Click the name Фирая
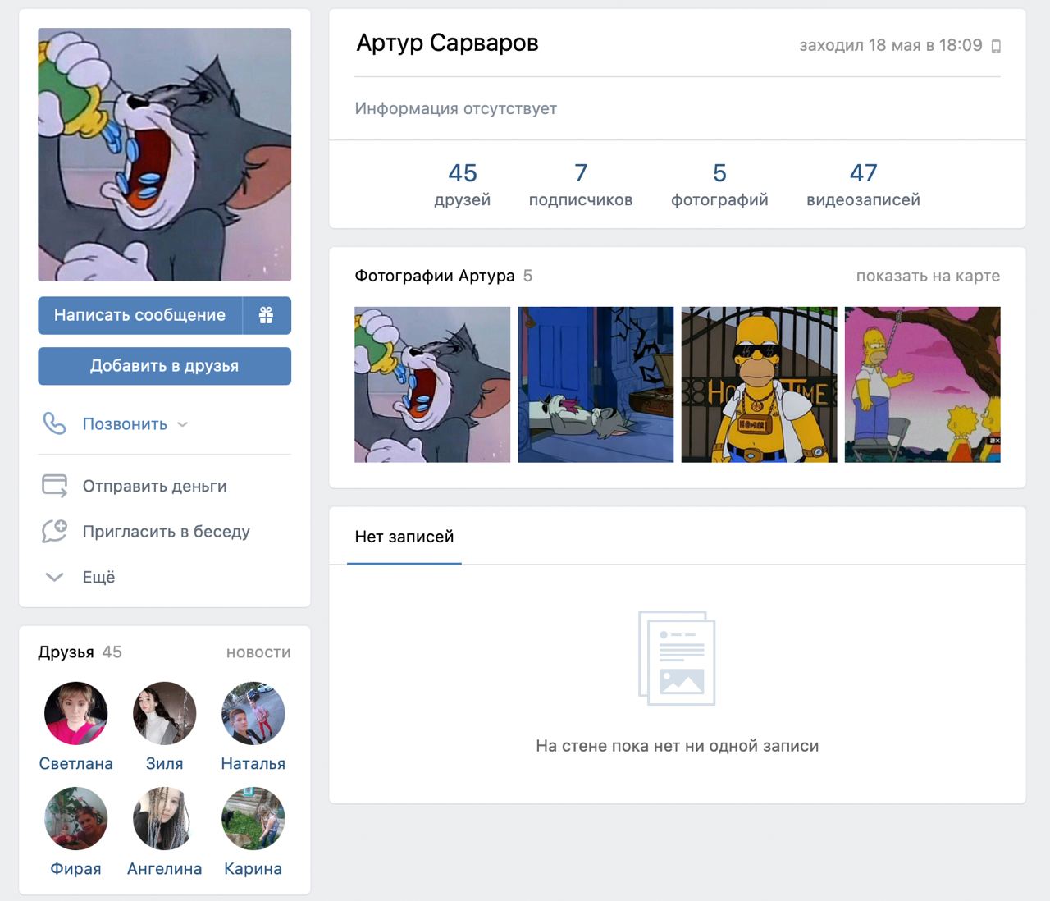This screenshot has height=901, width=1050. point(75,868)
